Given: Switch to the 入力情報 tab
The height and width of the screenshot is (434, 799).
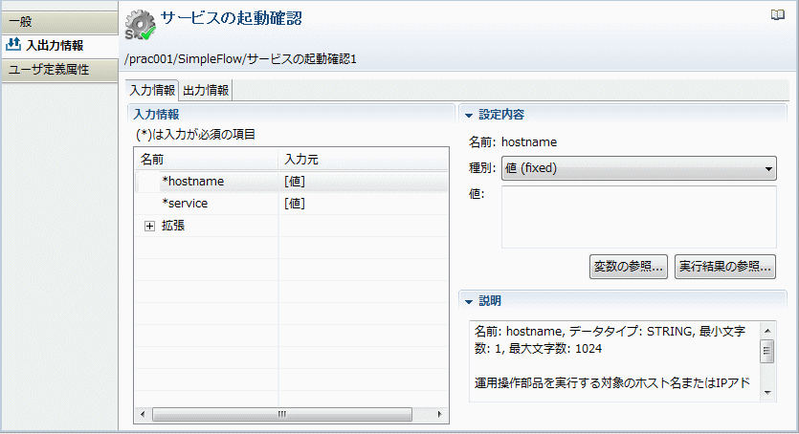Looking at the screenshot, I should pyautogui.click(x=152, y=90).
